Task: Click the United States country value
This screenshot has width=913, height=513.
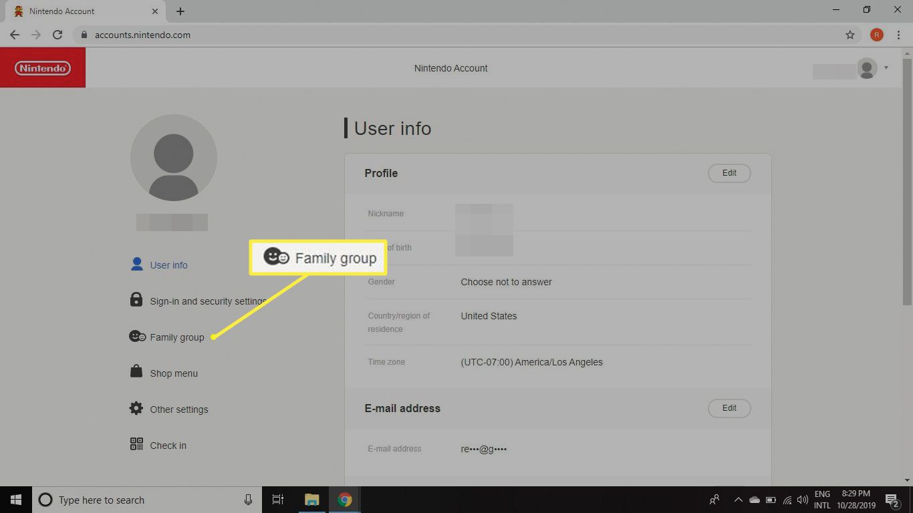Action: click(489, 316)
